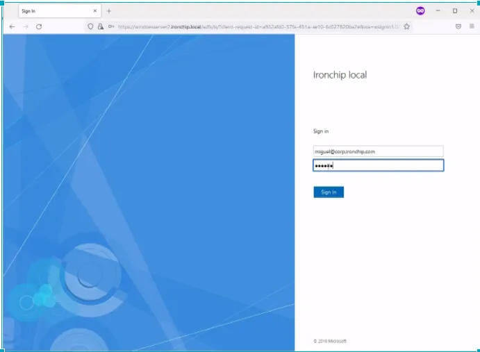Click the blue Sign in button
The image size is (480, 352).
tap(329, 192)
